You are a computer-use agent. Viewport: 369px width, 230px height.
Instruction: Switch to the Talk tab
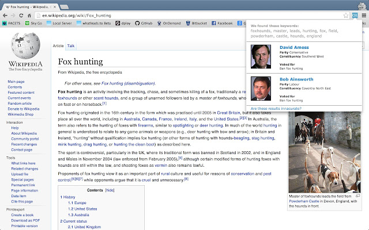71,46
